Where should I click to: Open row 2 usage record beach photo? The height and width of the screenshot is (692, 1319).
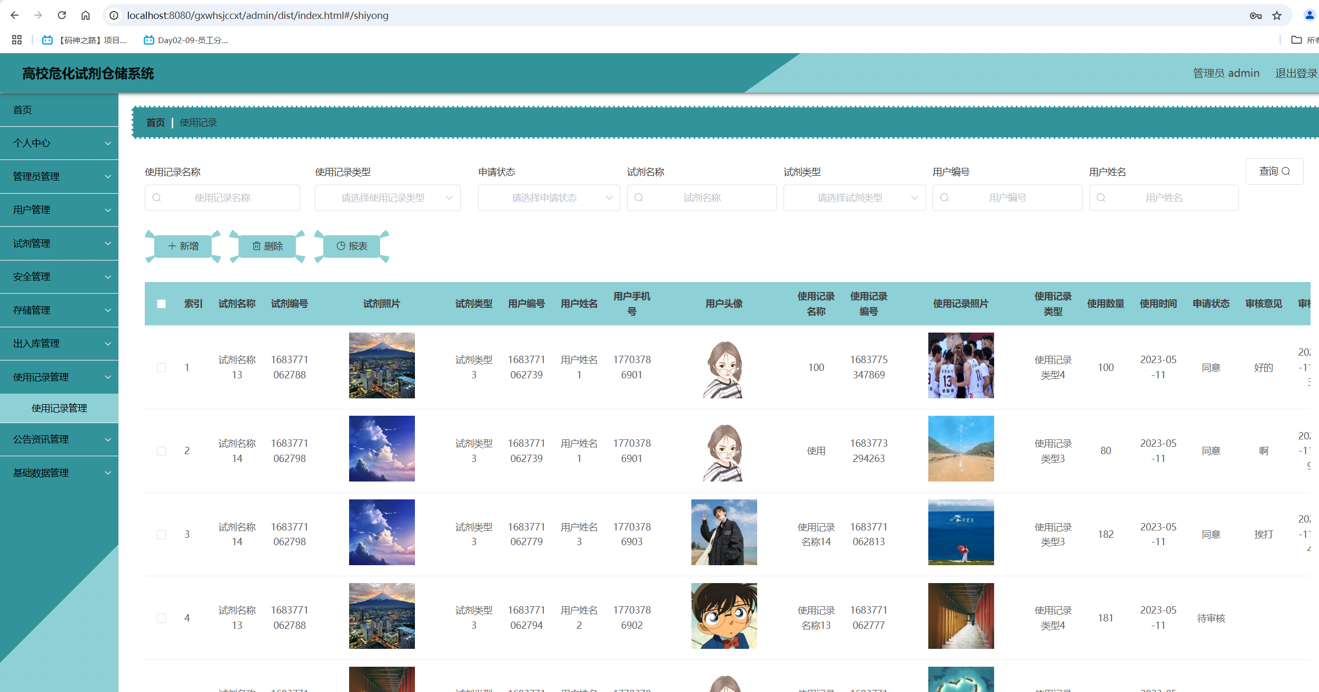click(x=961, y=448)
